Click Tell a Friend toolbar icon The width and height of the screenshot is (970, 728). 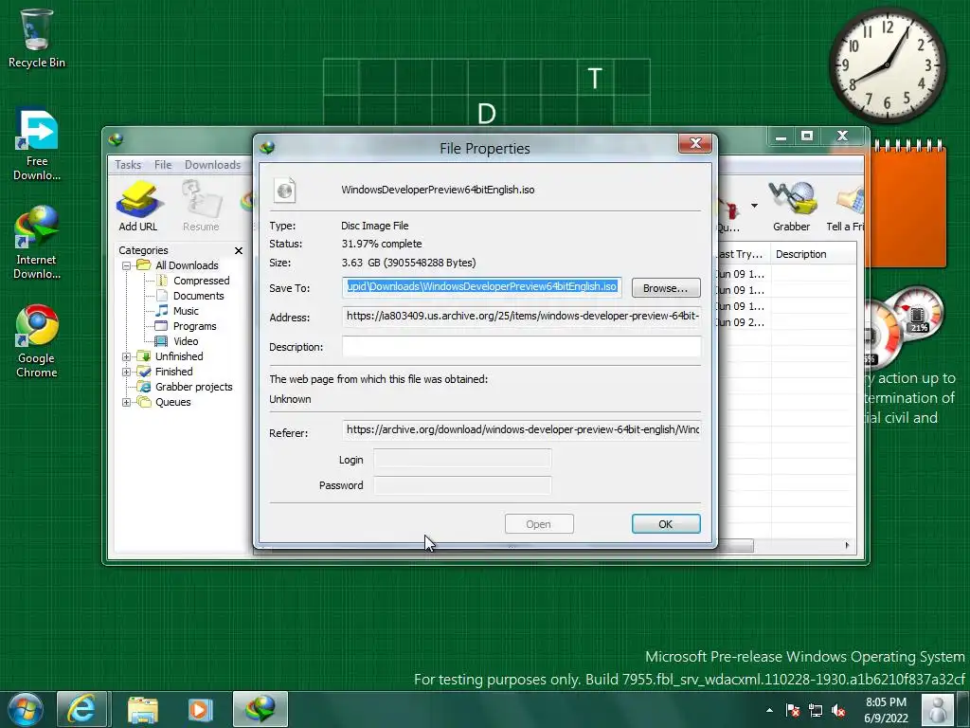(x=845, y=206)
